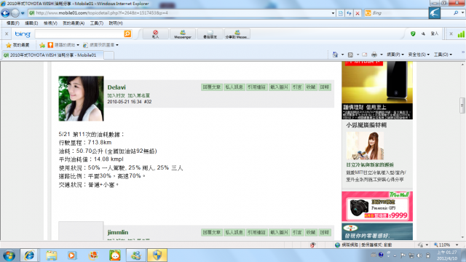The height and width of the screenshot is (262, 466).
Task: Click the 分享到 Messenger toolbar button
Action: click(x=237, y=34)
